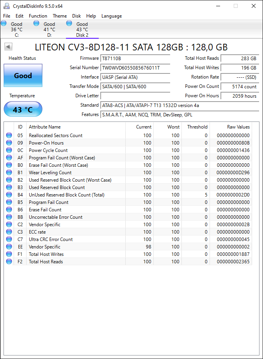This screenshot has height=359, width=263.
Task: Maximize the CrystalDiskInfo window
Action: tap(236, 6)
